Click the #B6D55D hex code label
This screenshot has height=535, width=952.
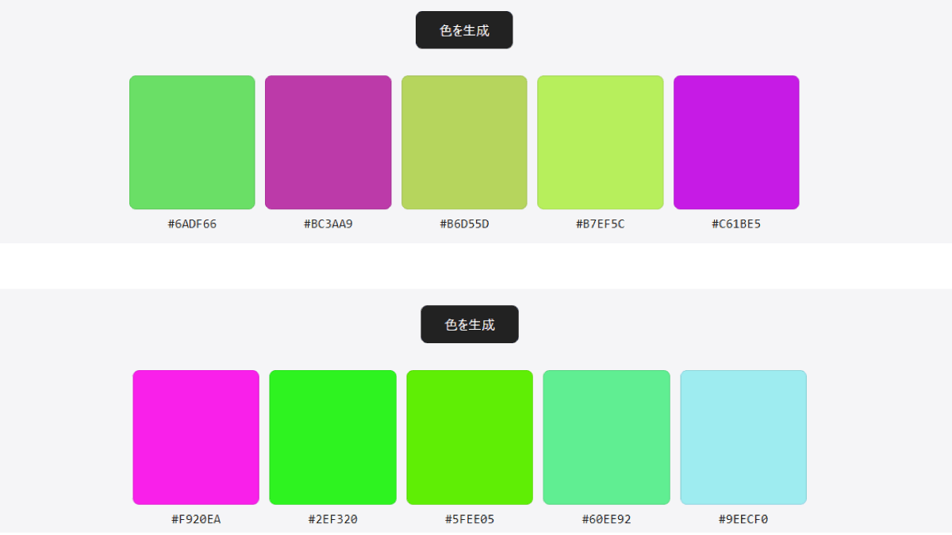coord(464,224)
